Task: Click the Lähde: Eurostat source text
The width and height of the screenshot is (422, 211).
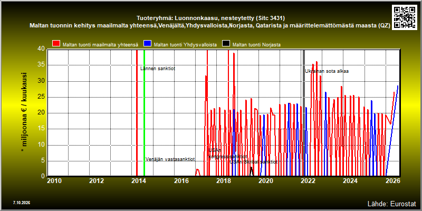Action: pos(392,203)
